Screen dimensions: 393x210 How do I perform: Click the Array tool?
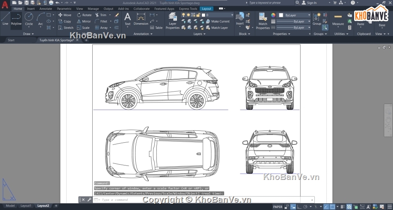[x=101, y=28]
